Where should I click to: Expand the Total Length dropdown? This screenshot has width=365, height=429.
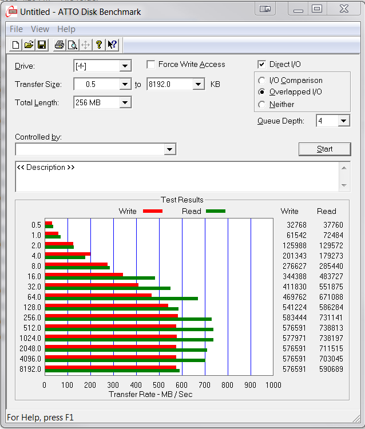pyautogui.click(x=125, y=103)
